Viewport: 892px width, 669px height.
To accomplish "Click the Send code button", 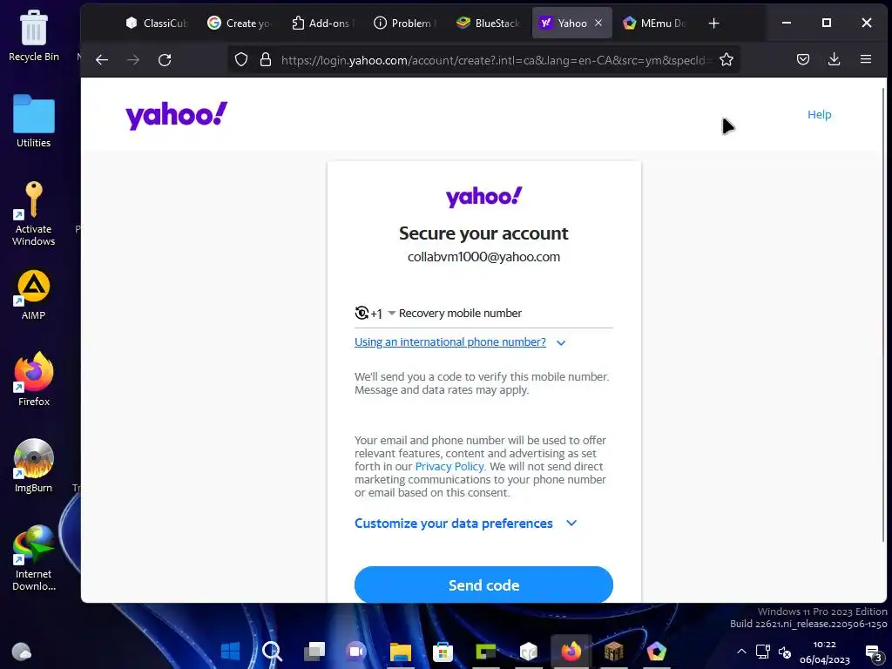I will pos(483,585).
